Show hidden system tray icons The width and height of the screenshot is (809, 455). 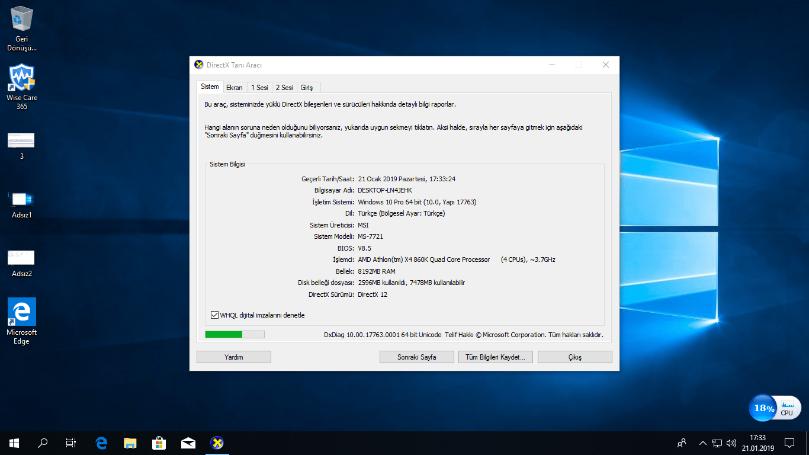pyautogui.click(x=703, y=443)
